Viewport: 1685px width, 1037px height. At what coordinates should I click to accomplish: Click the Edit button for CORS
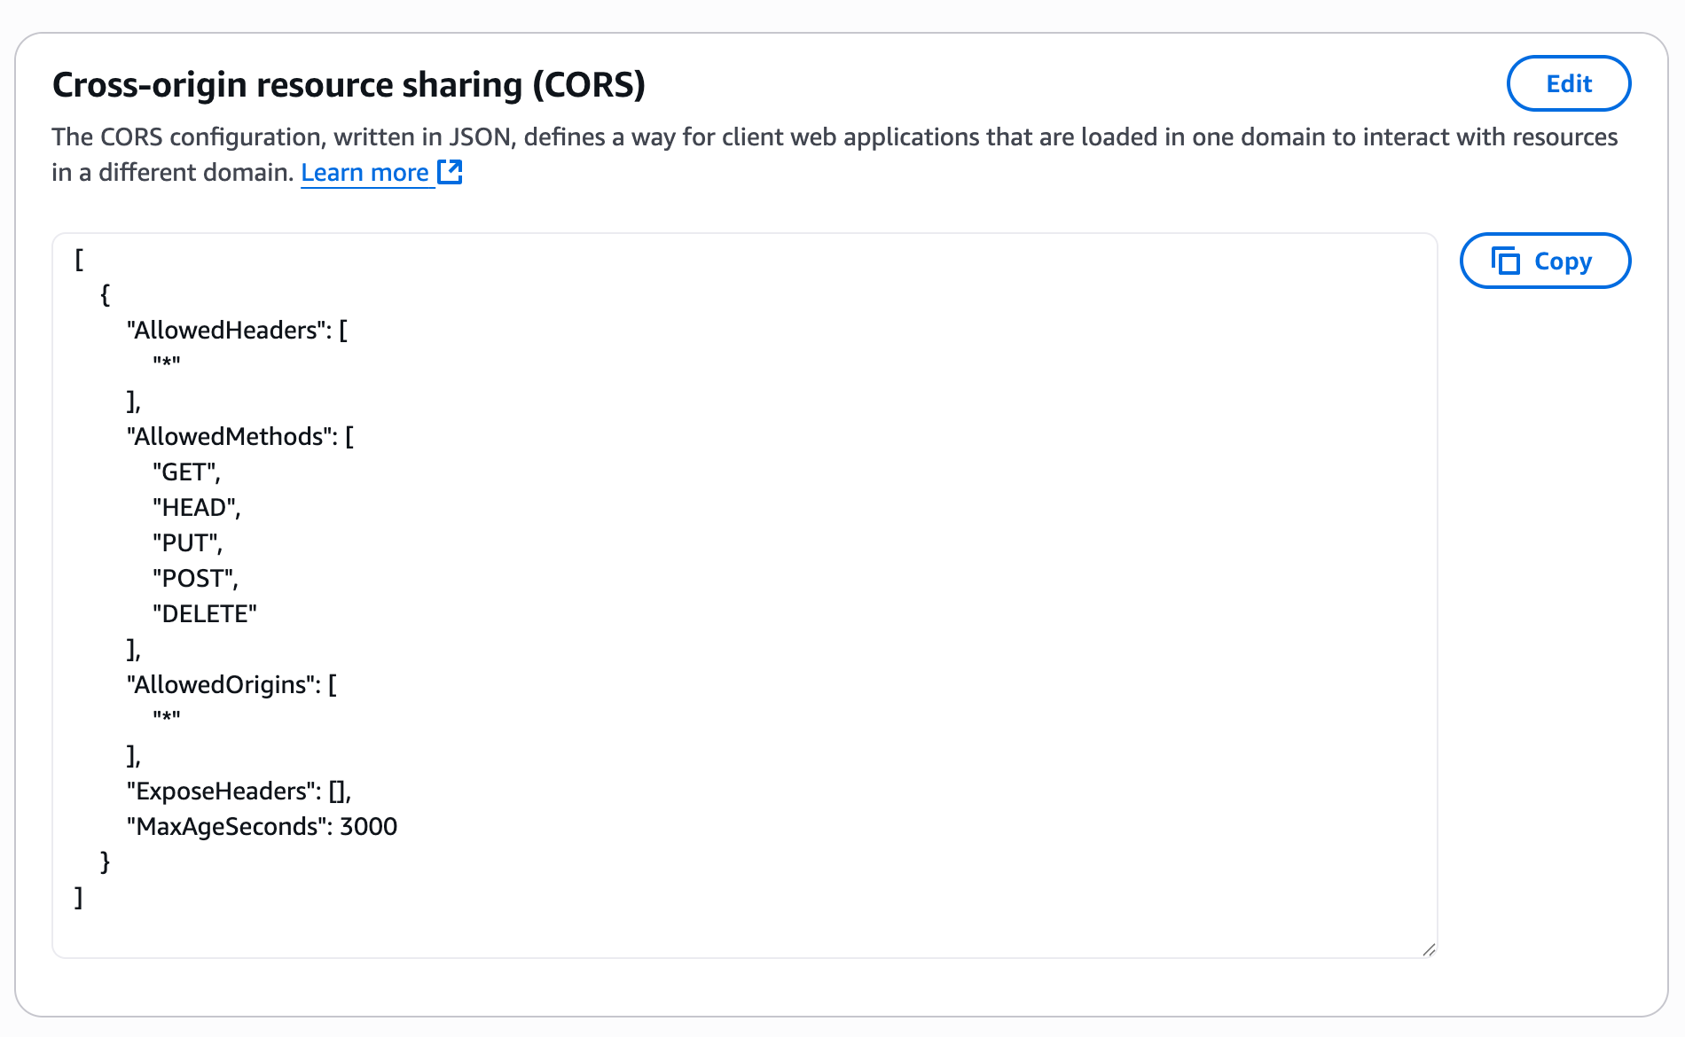(x=1568, y=83)
